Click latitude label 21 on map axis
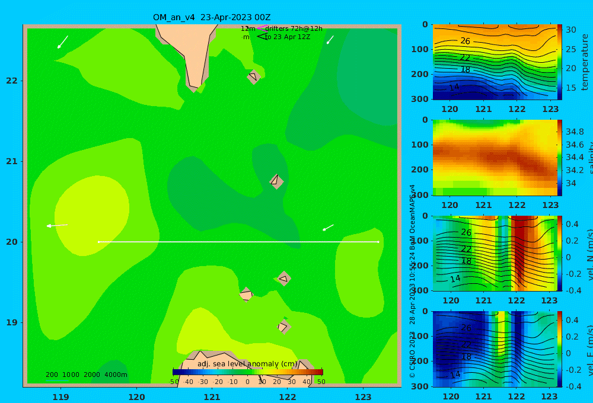 [x=12, y=161]
